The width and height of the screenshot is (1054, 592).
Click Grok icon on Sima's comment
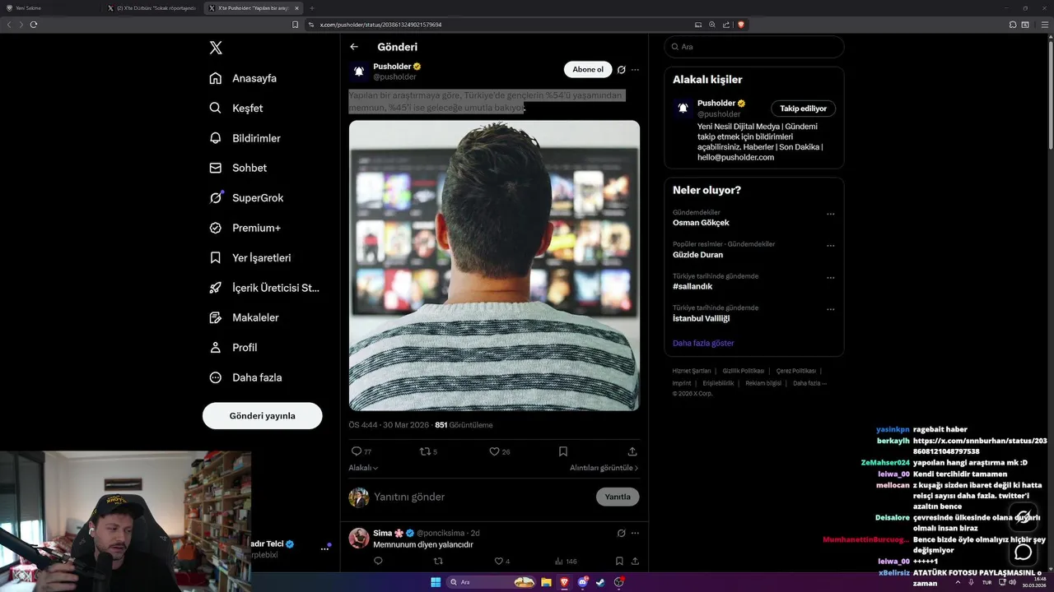(622, 533)
